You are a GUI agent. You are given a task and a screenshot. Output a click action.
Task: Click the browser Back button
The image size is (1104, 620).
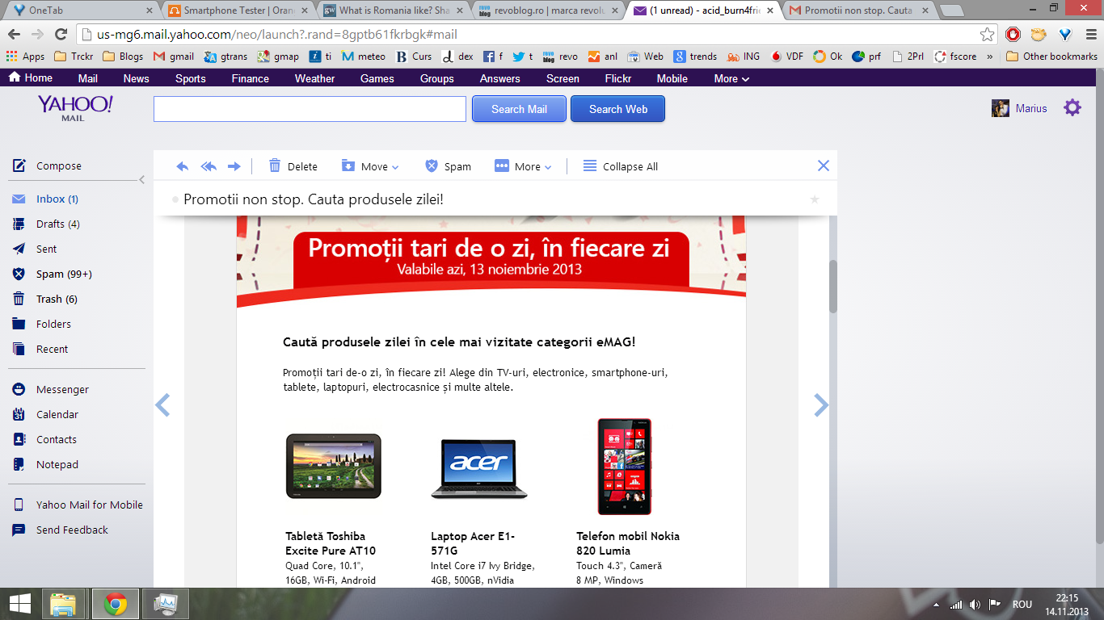pos(14,35)
